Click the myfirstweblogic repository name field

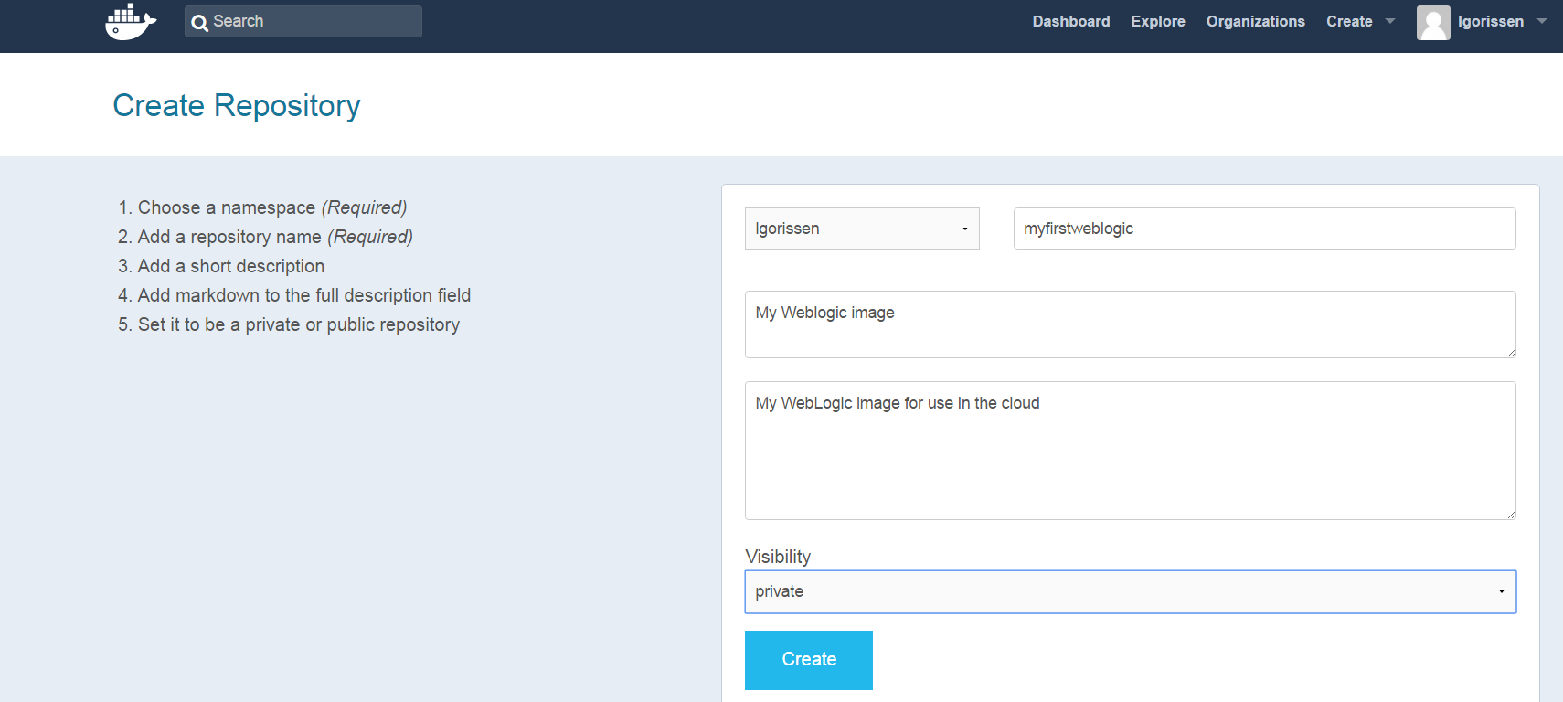tap(1263, 229)
